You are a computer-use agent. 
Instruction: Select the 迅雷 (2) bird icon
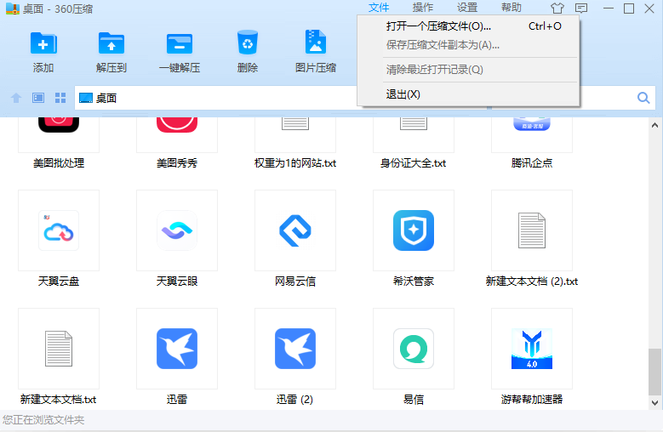pyautogui.click(x=295, y=349)
